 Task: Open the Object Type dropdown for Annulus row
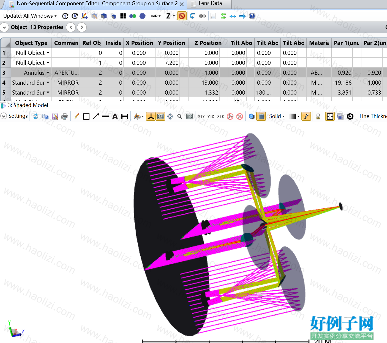(x=48, y=73)
